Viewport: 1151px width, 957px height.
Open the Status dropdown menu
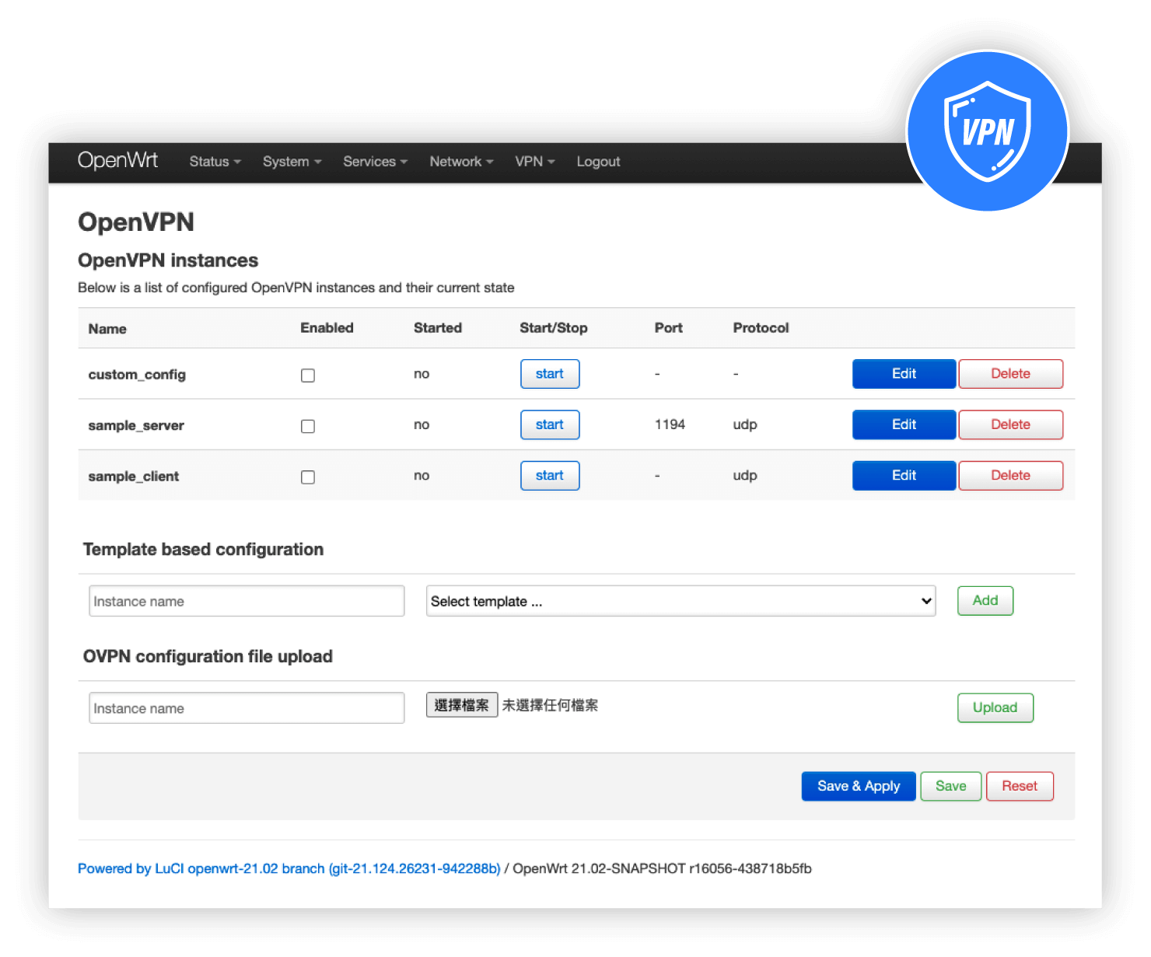pos(215,162)
